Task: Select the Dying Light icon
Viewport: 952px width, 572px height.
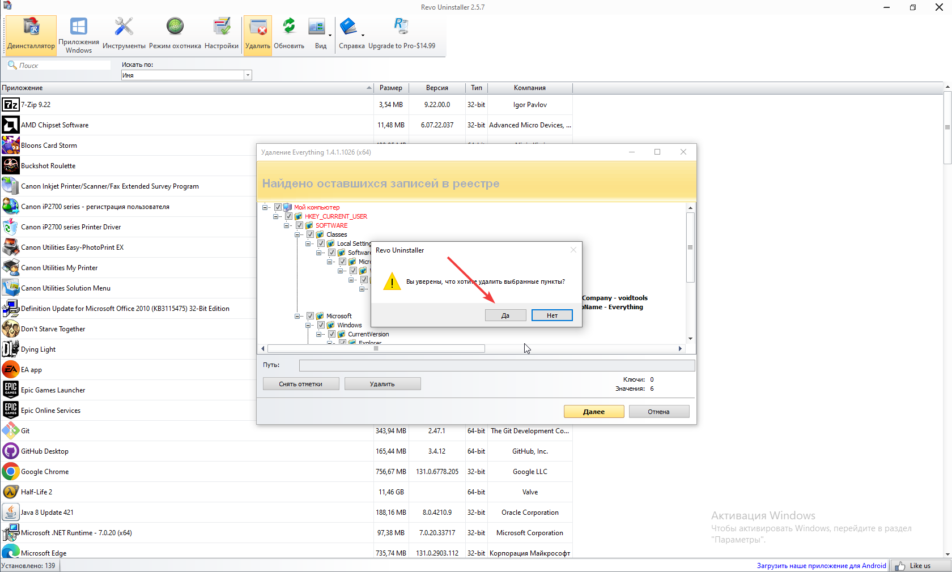Action: 11,349
